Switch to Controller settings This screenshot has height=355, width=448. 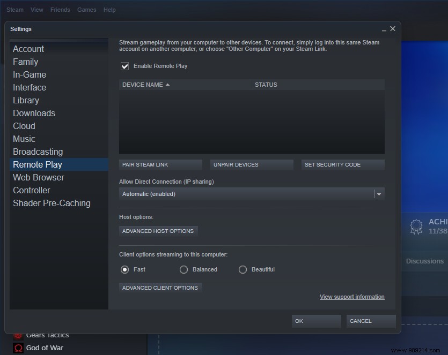31,190
